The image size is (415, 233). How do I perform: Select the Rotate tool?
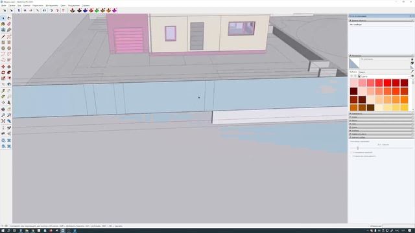[x=3, y=72]
